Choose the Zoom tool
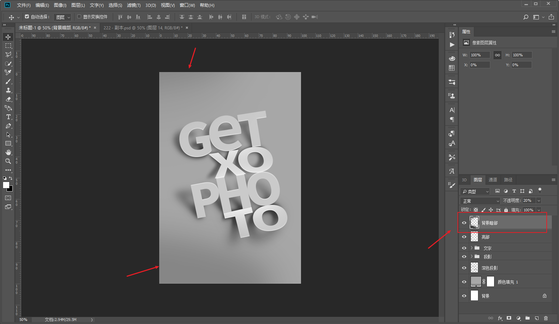 [8, 161]
